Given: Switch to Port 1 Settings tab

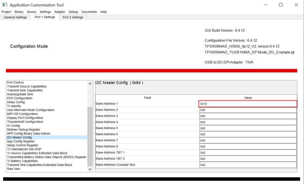Looking at the screenshot, I should pyautogui.click(x=45, y=17).
